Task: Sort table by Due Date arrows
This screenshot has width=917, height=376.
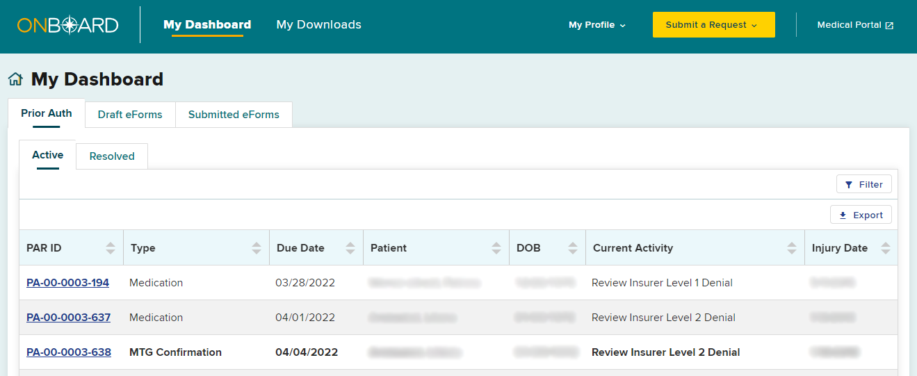Action: [350, 248]
